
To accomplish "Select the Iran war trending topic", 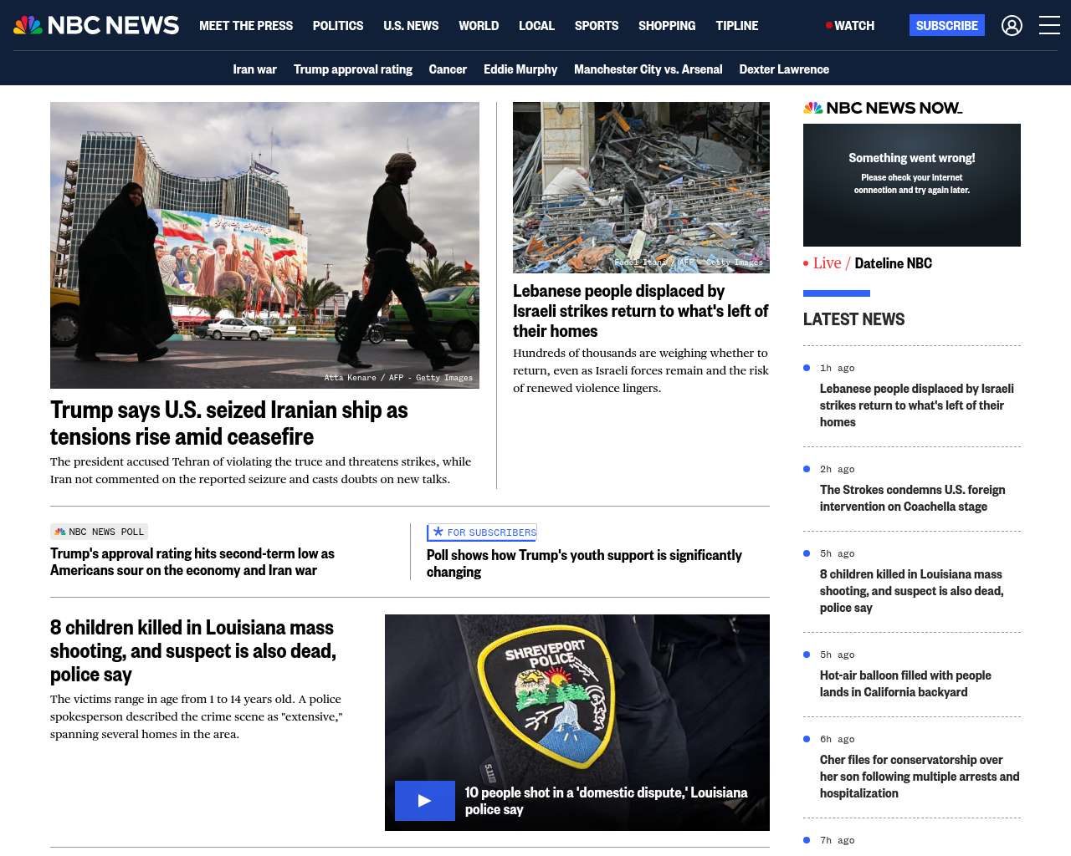I will 254,69.
